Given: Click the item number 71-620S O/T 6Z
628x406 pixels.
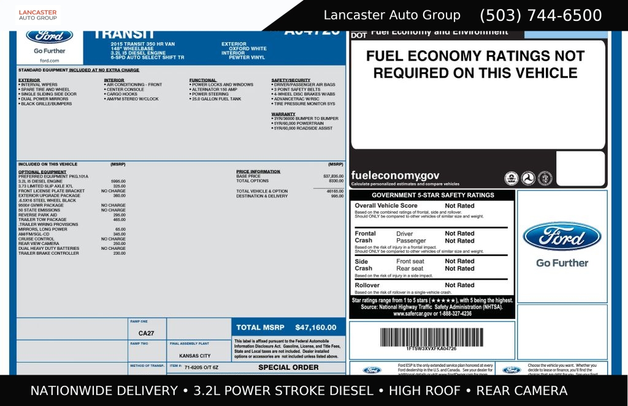Looking at the screenshot, I should 201,367.
